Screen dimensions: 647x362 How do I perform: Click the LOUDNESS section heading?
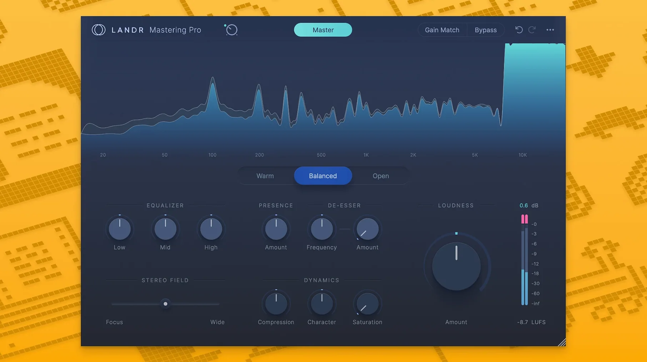[x=456, y=206]
